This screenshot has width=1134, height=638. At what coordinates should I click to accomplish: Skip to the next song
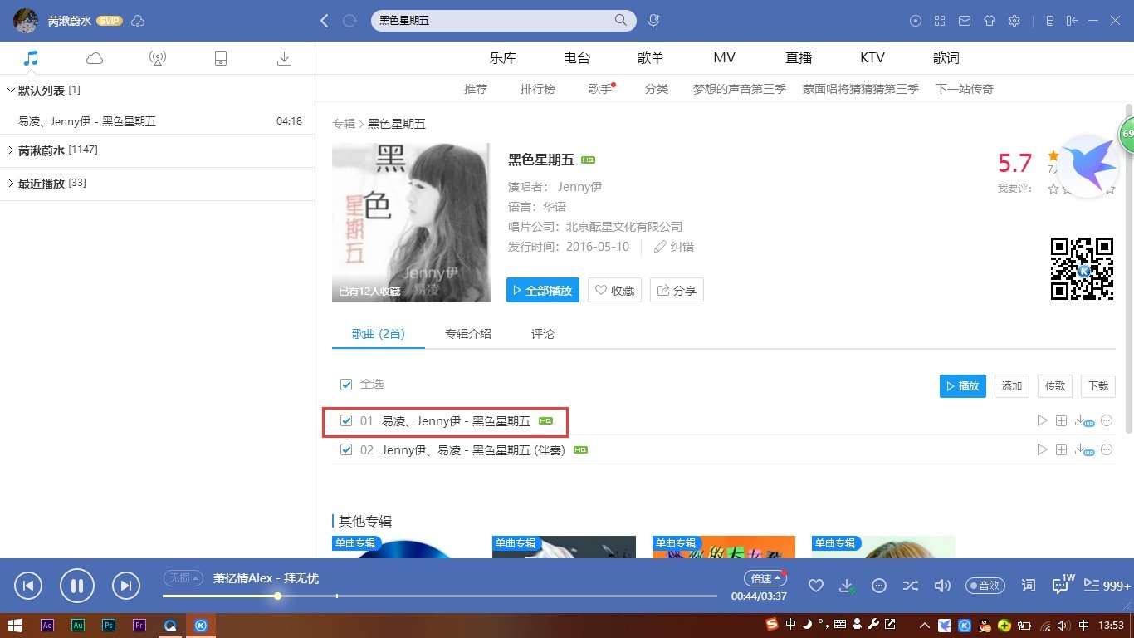pyautogui.click(x=126, y=586)
